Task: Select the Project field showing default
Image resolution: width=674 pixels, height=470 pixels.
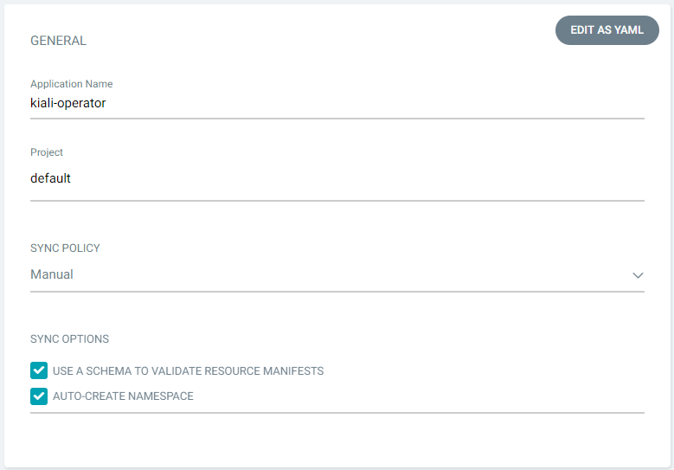Action: click(x=337, y=178)
